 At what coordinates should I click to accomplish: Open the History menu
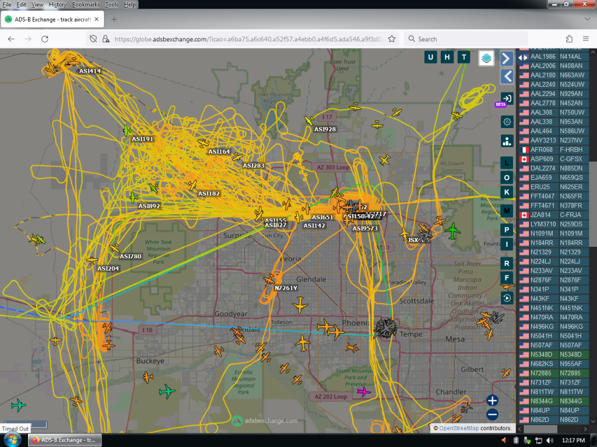point(58,5)
